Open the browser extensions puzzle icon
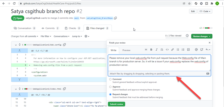This screenshot has width=224, height=107. (212, 4)
